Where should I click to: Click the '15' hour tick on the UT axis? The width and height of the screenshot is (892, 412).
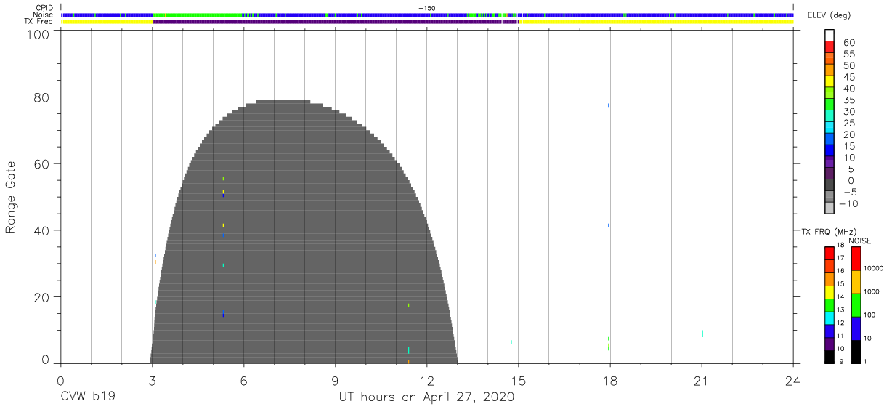pyautogui.click(x=519, y=380)
